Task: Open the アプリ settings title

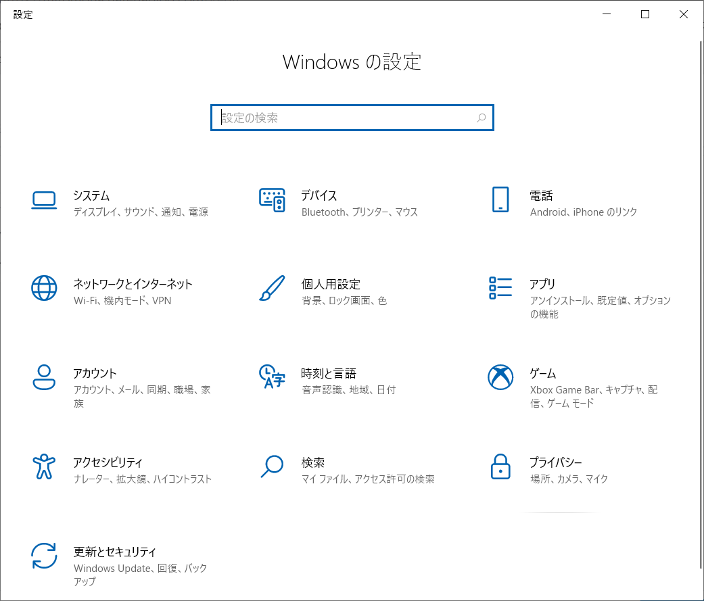Action: 542,284
